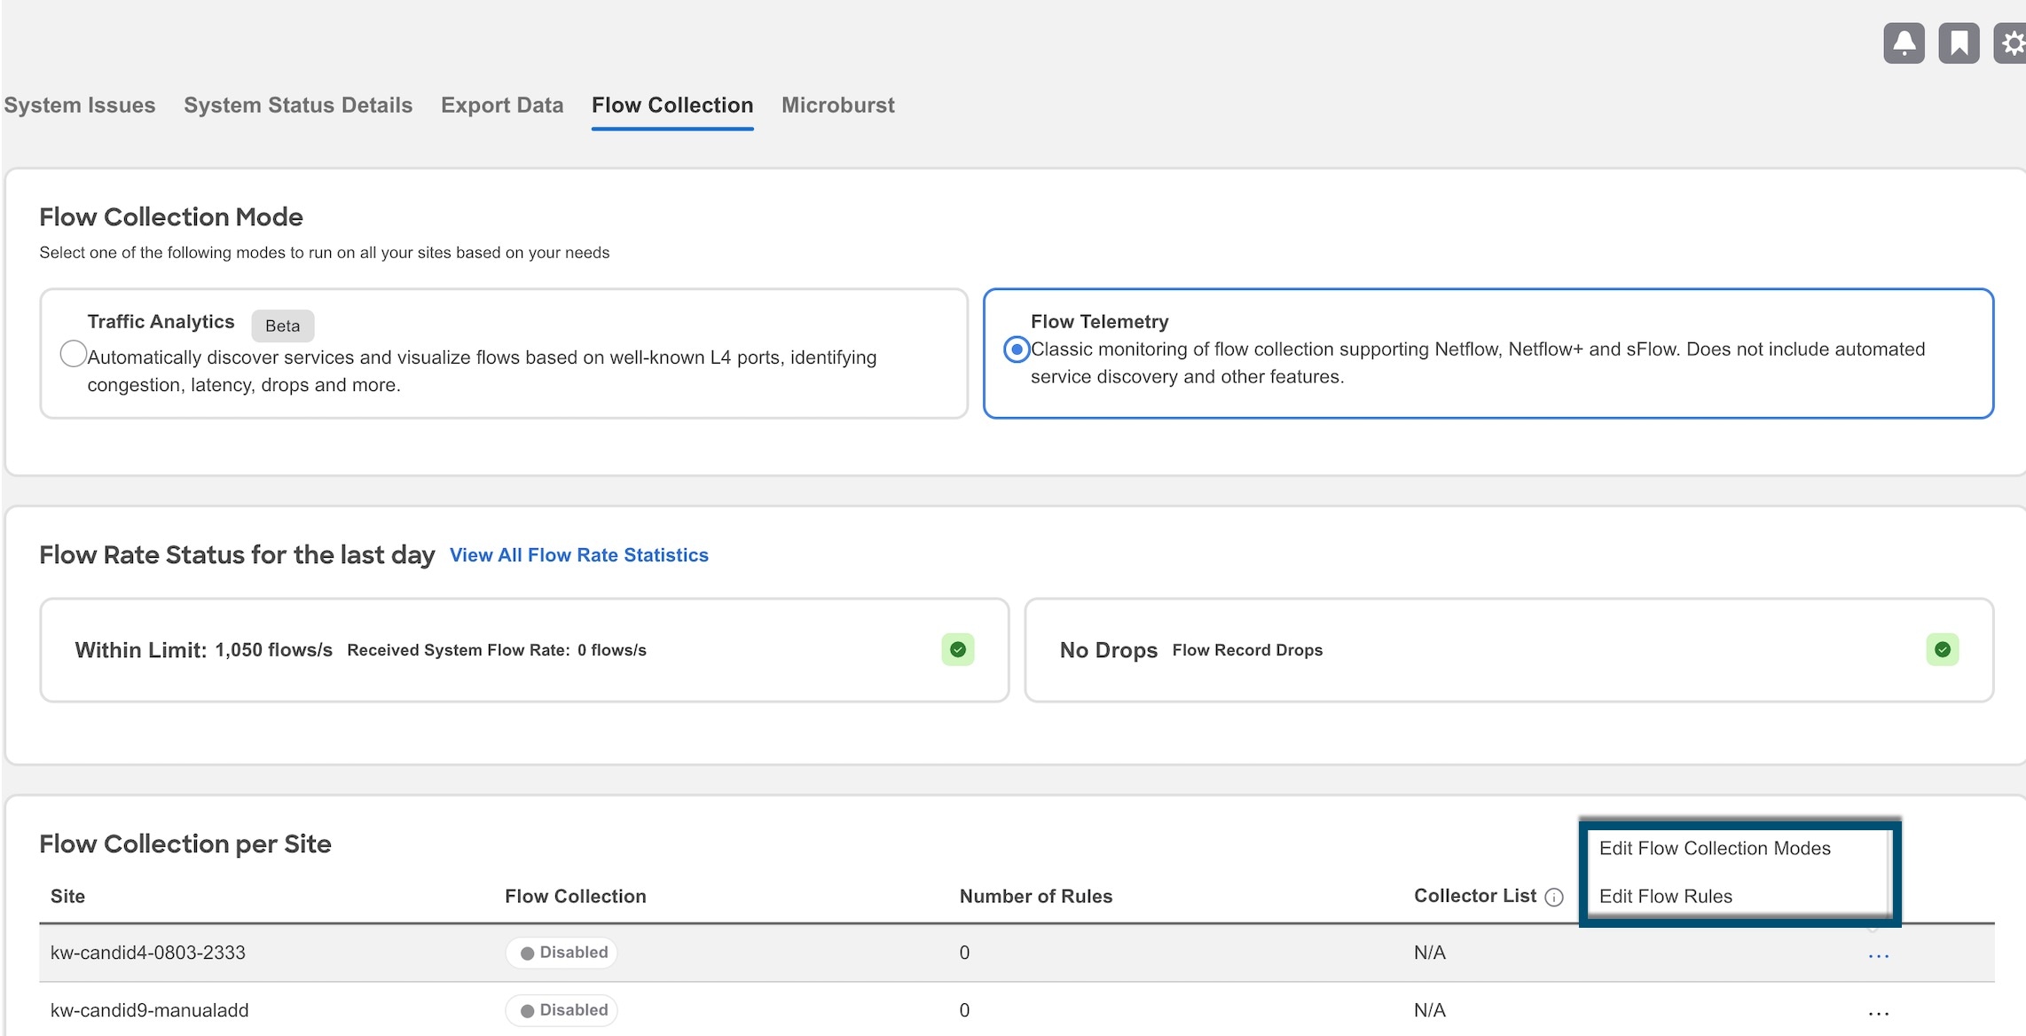
Task: Click System Status Details tab
Action: tap(297, 105)
